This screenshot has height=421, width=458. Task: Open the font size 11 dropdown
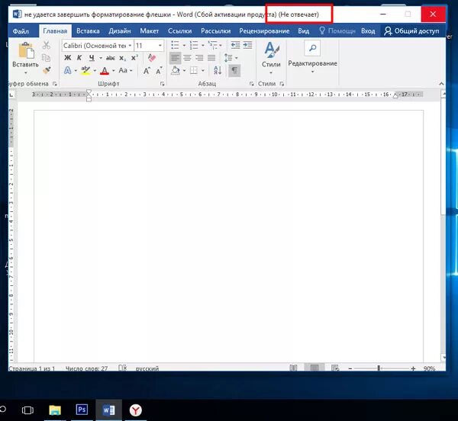point(160,46)
